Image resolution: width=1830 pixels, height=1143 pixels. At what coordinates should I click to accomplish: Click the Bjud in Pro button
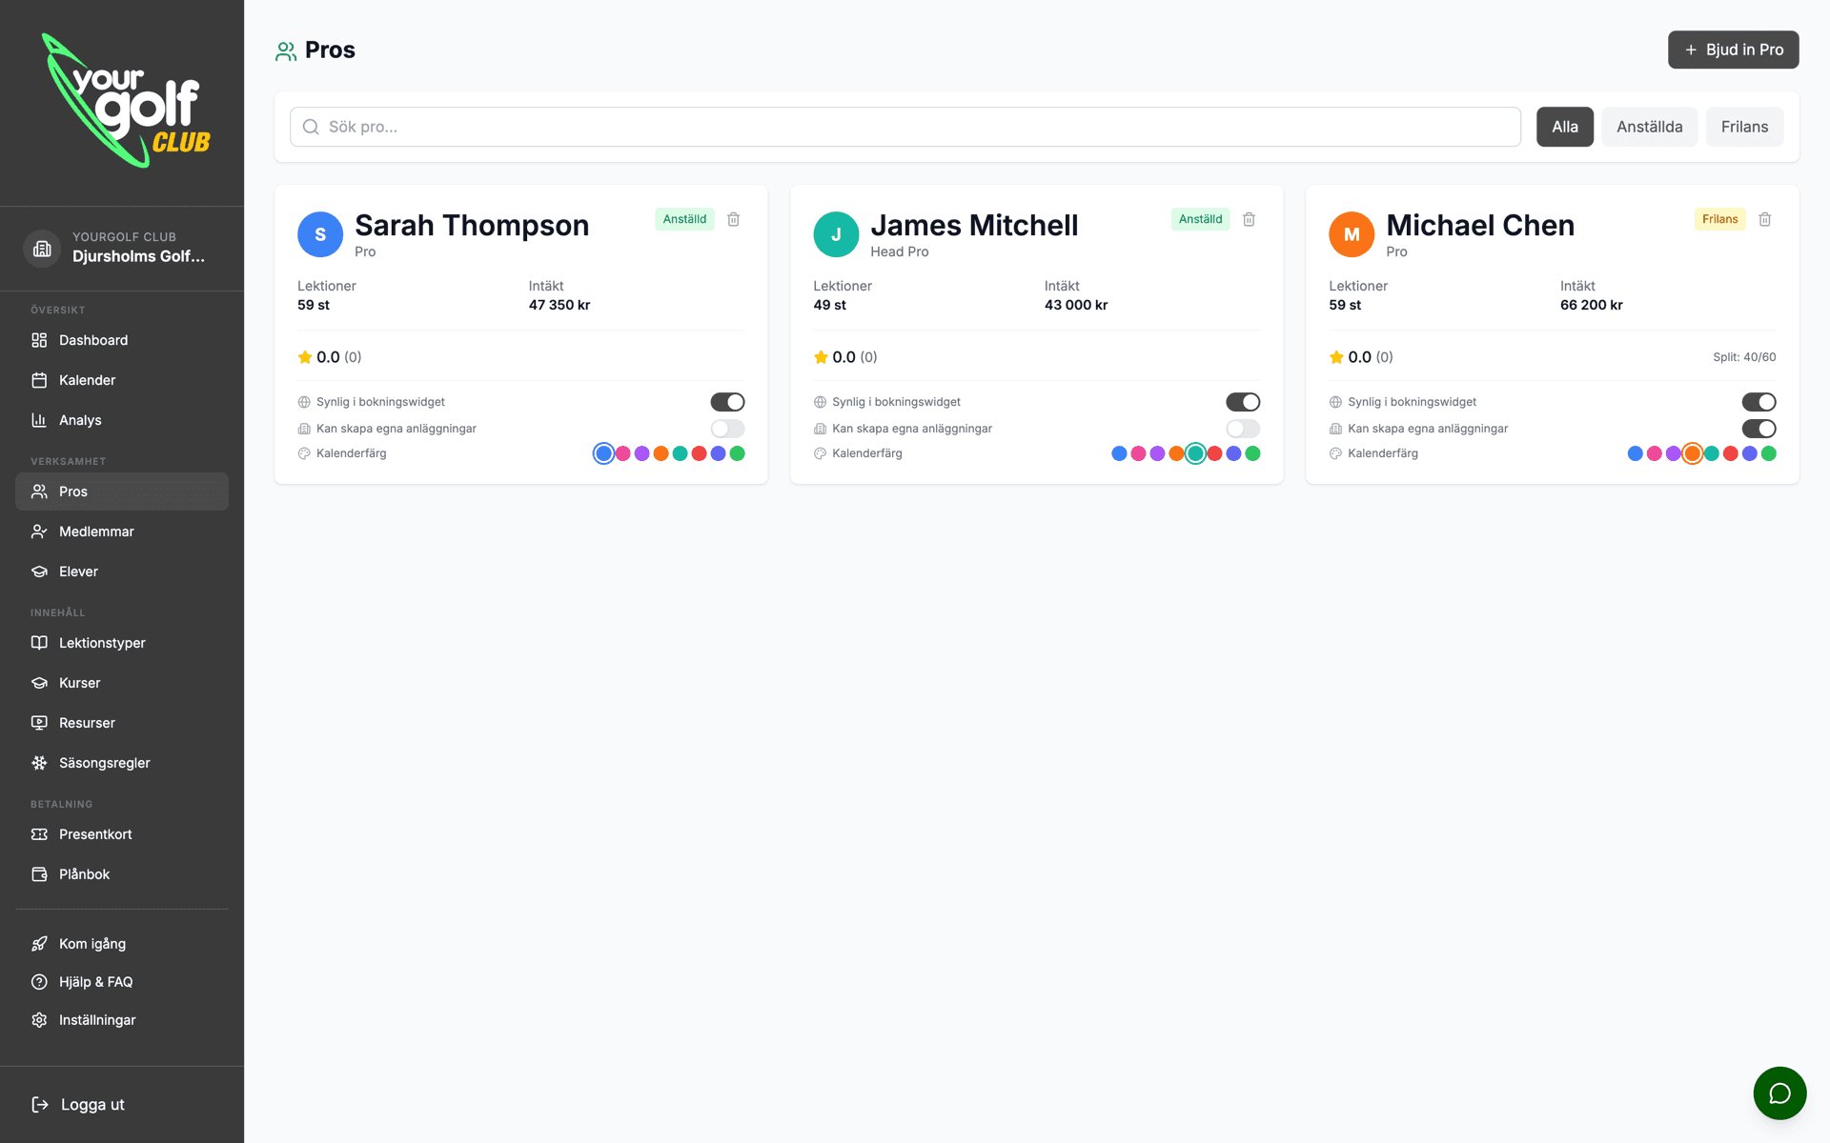(x=1733, y=50)
